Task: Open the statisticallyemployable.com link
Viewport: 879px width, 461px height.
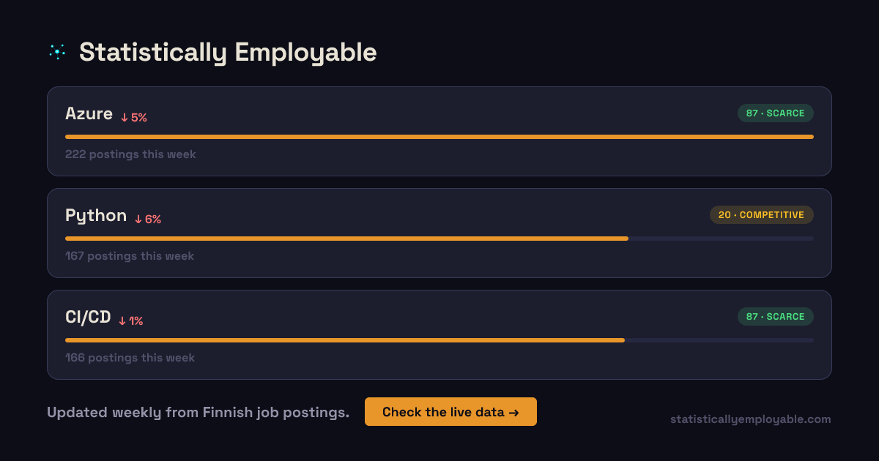Action: pyautogui.click(x=750, y=419)
